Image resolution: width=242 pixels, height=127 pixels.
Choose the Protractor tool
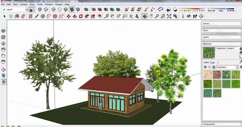click(x=119, y=16)
